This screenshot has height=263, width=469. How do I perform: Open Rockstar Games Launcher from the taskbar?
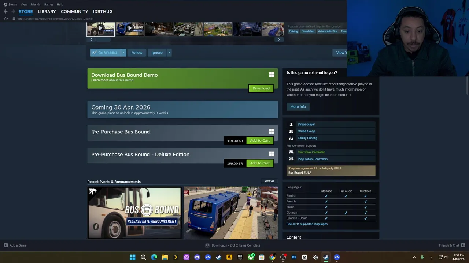(229, 257)
